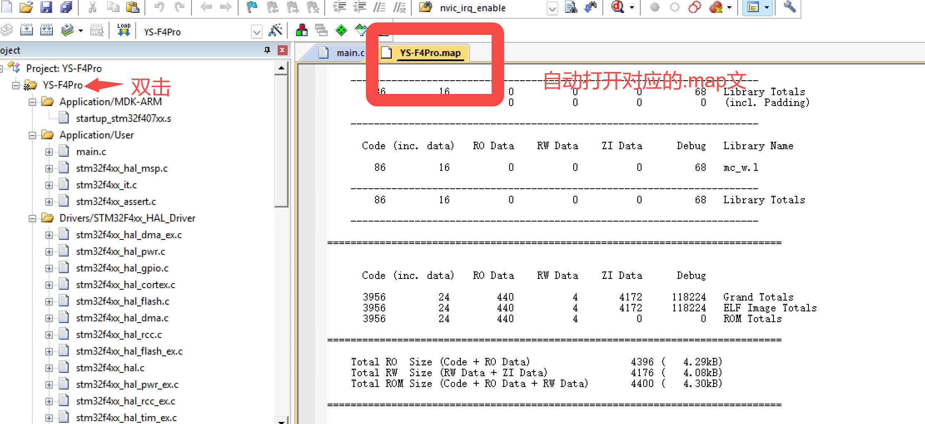The image size is (925, 424).
Task: Close the Project panel
Action: pos(283,50)
